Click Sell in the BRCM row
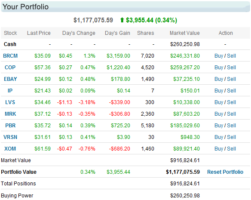251x200 pixels. point(232,56)
